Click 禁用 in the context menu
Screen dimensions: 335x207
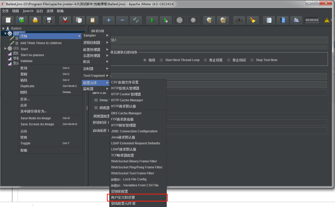pyautogui.click(x=51, y=137)
